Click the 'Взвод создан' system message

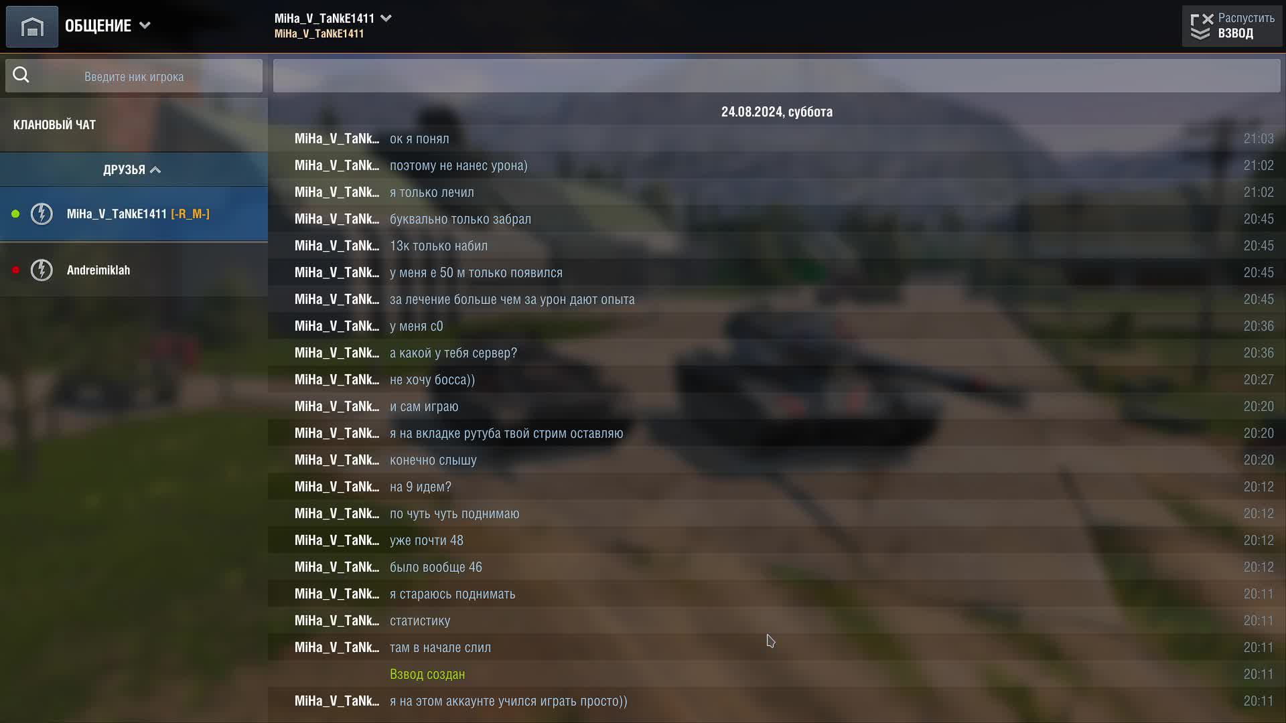[x=427, y=674]
